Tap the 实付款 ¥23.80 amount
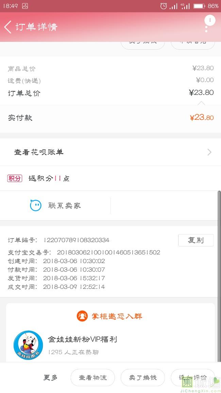 202,118
